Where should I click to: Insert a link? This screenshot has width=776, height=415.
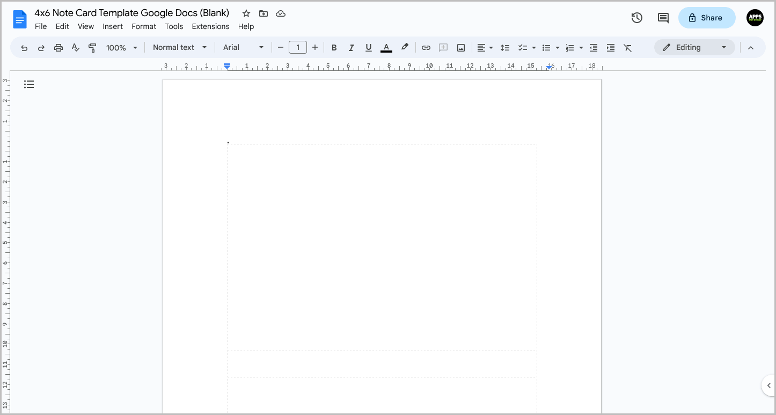(x=426, y=47)
